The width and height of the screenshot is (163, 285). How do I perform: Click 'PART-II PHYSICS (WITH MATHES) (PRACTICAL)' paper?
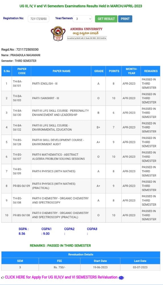tap(54, 186)
